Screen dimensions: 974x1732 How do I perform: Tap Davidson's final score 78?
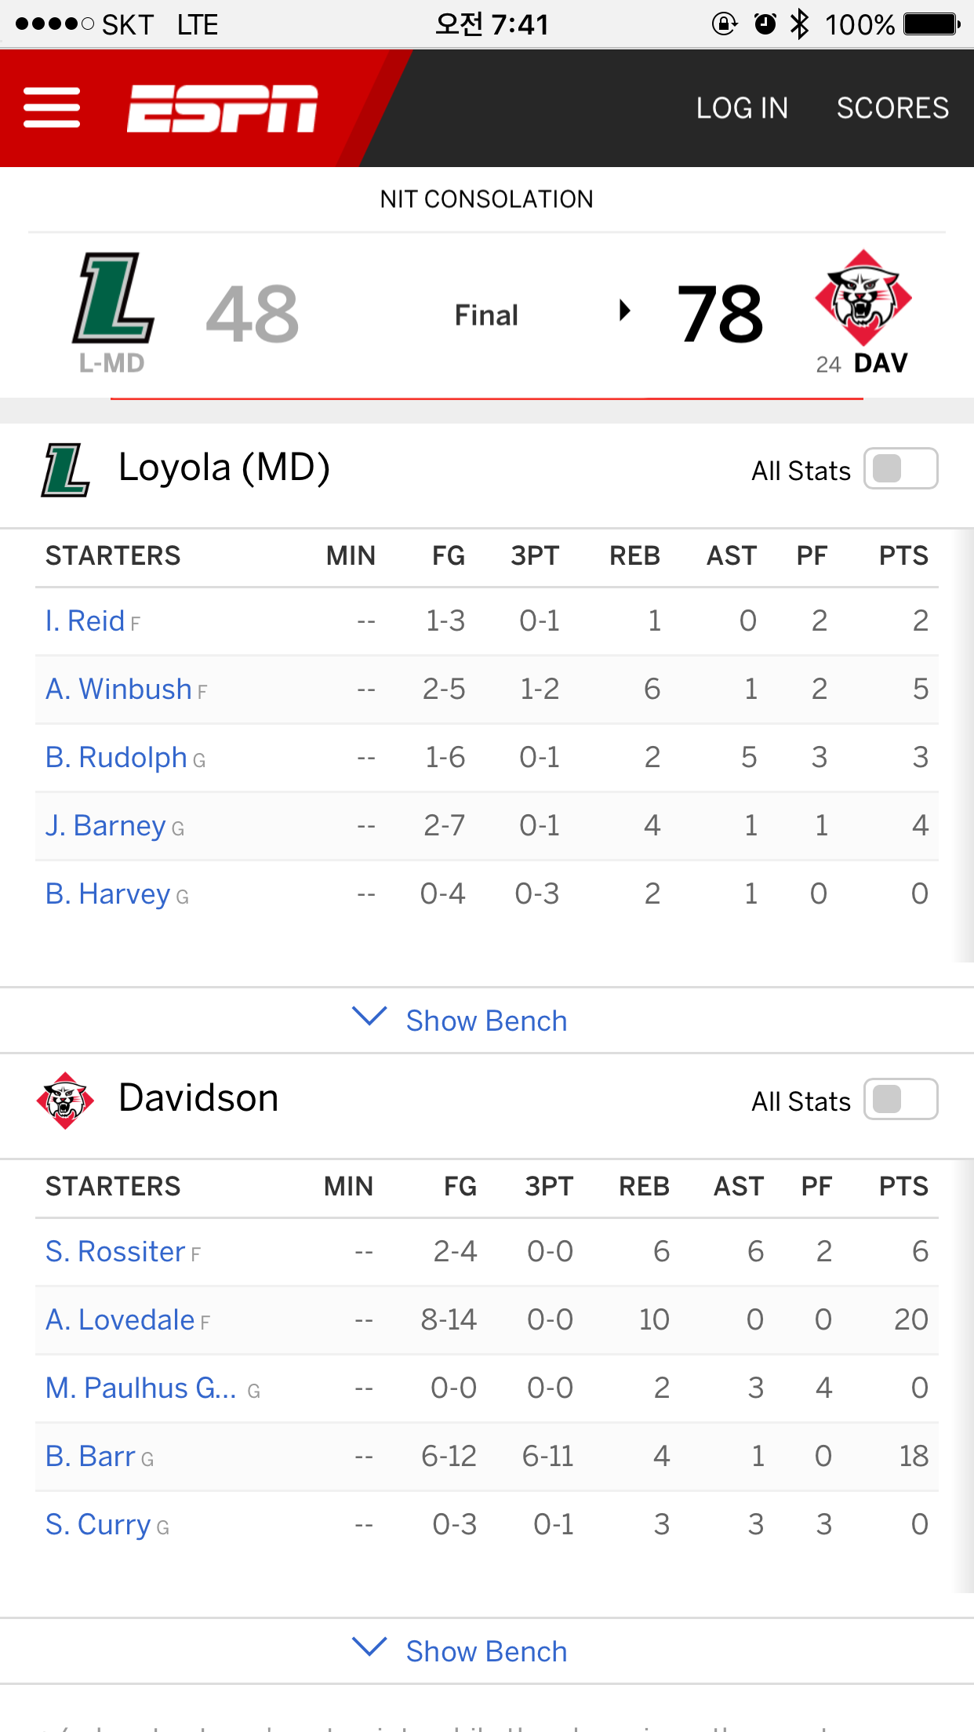click(x=720, y=315)
